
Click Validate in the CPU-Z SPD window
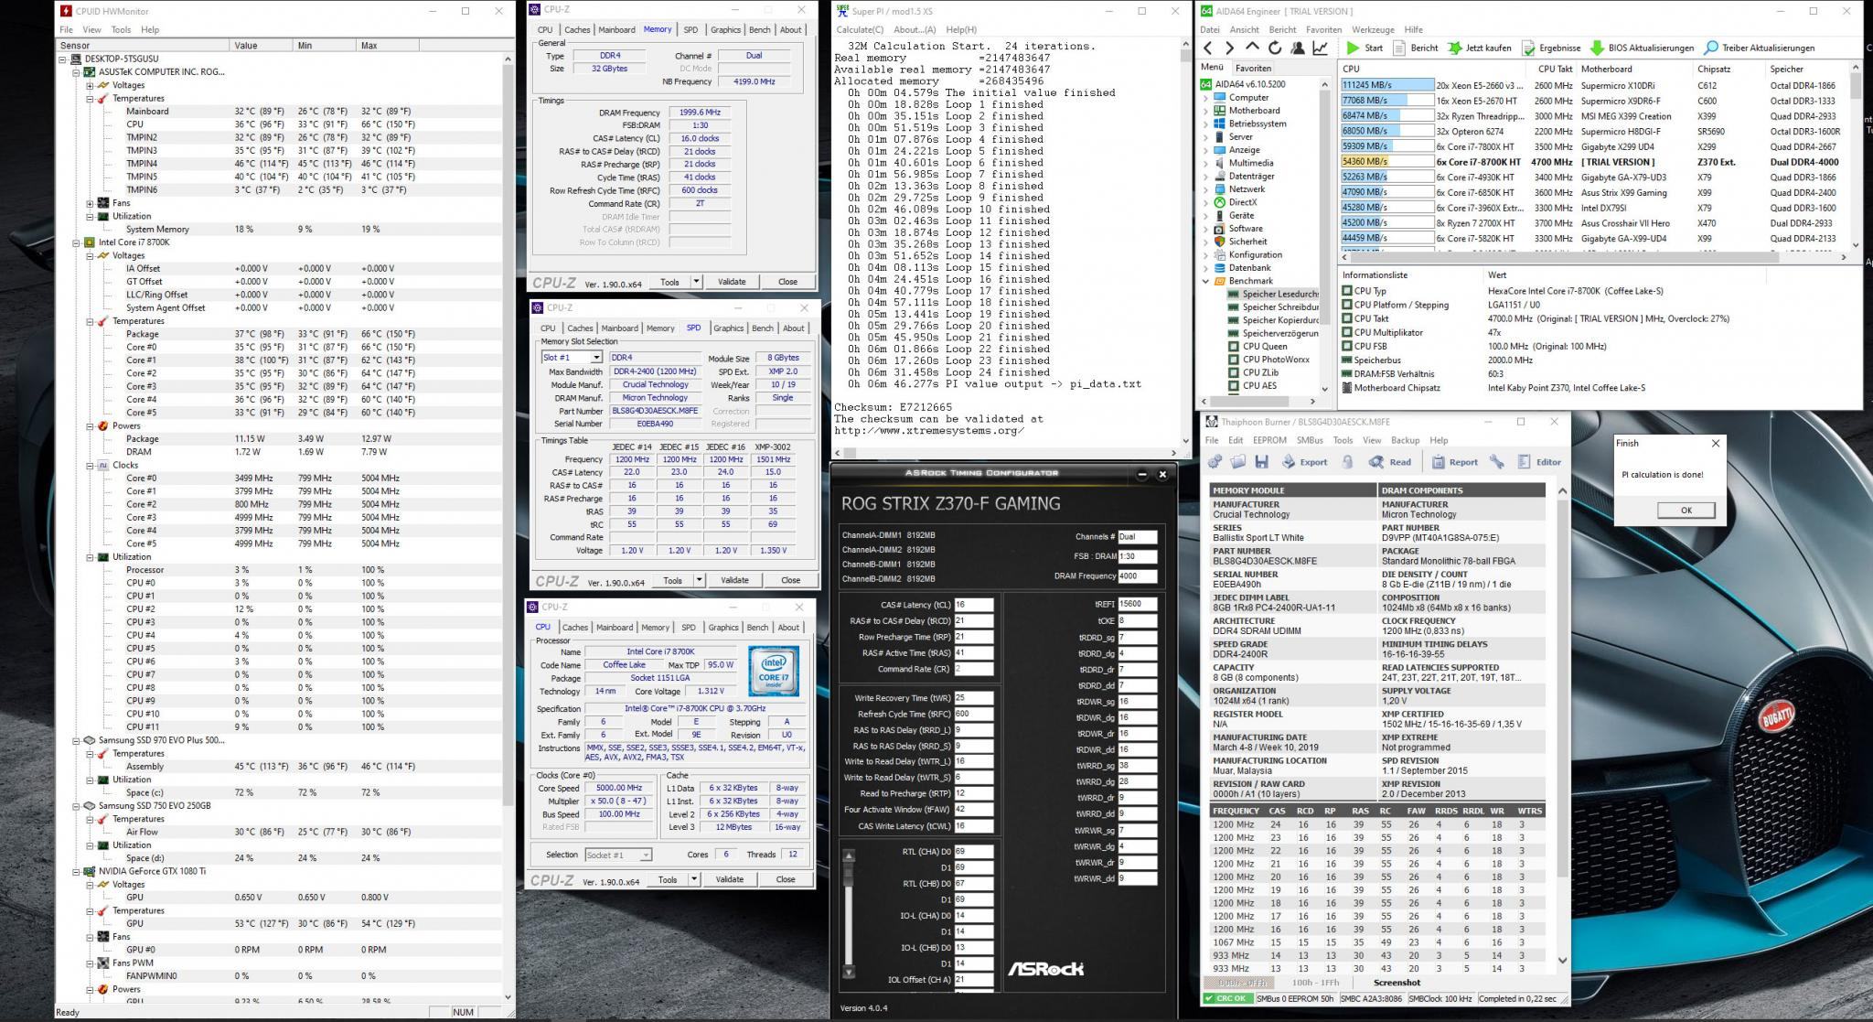click(x=734, y=580)
